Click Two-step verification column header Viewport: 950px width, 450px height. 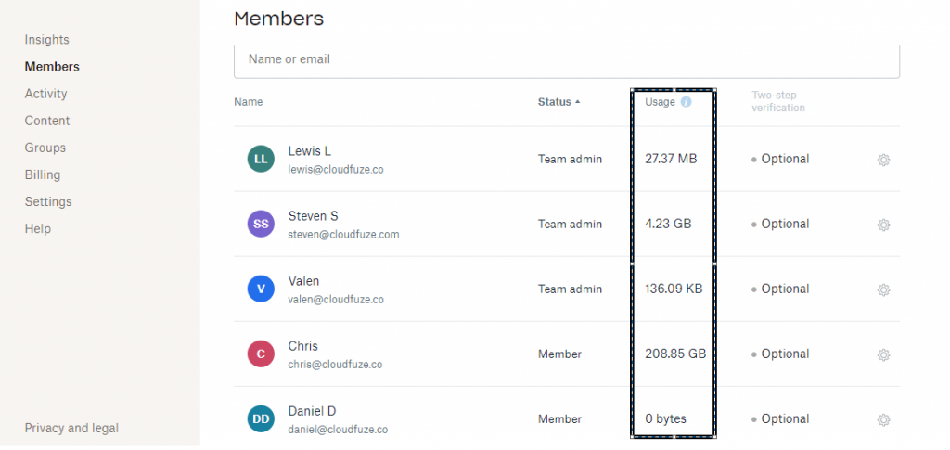point(778,102)
